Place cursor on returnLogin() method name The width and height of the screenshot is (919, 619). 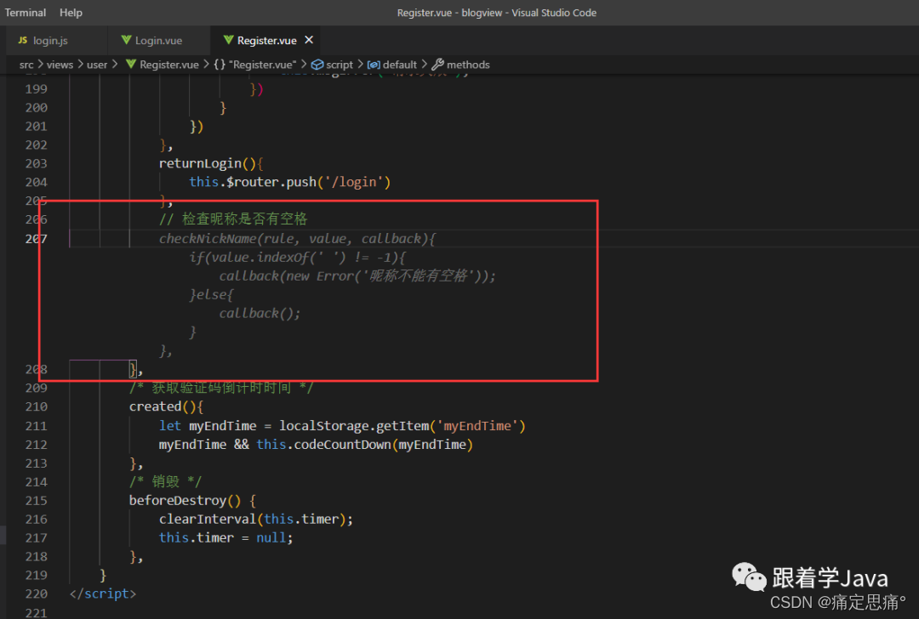[201, 163]
